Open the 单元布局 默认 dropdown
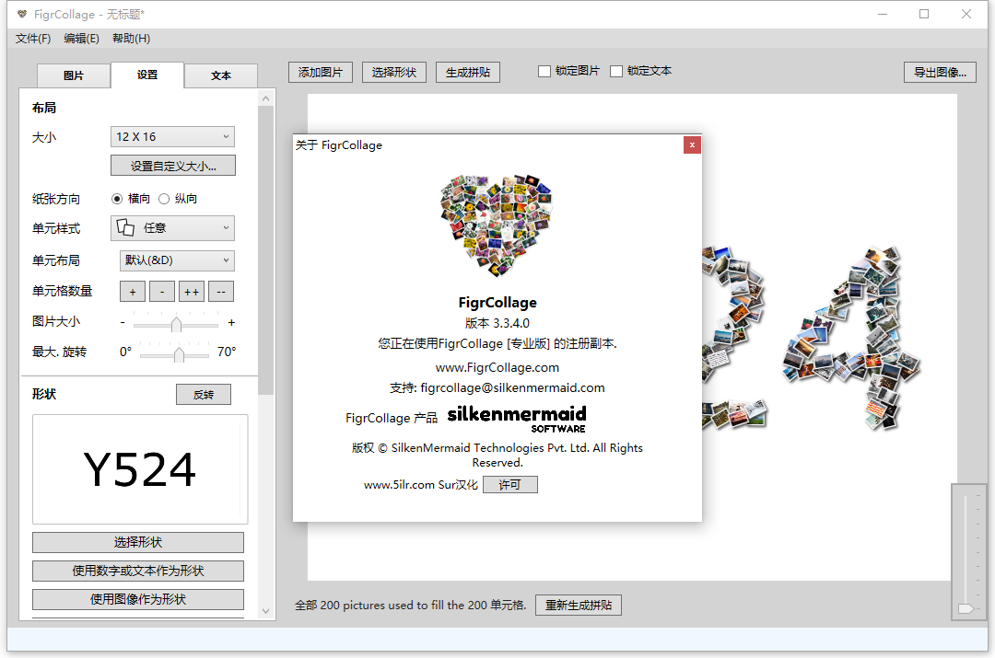Viewport: 995px width, 658px height. tap(177, 260)
